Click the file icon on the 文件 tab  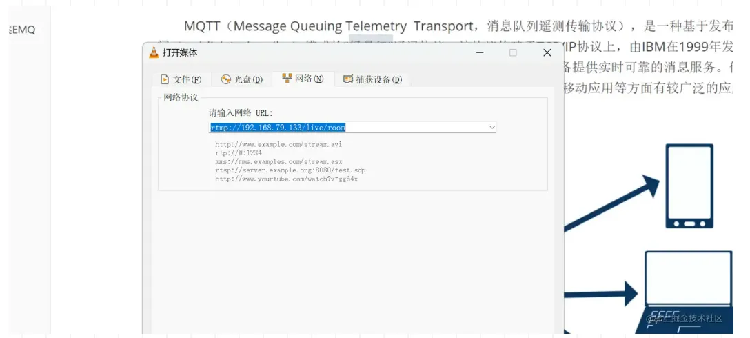point(165,79)
